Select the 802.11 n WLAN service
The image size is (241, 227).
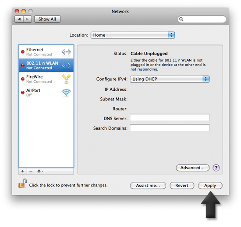coord(46,65)
